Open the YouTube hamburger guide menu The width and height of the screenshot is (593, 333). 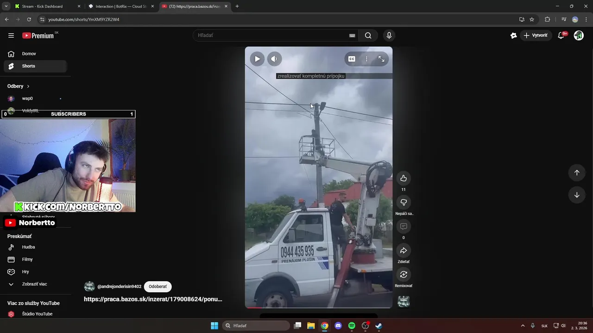(11, 36)
